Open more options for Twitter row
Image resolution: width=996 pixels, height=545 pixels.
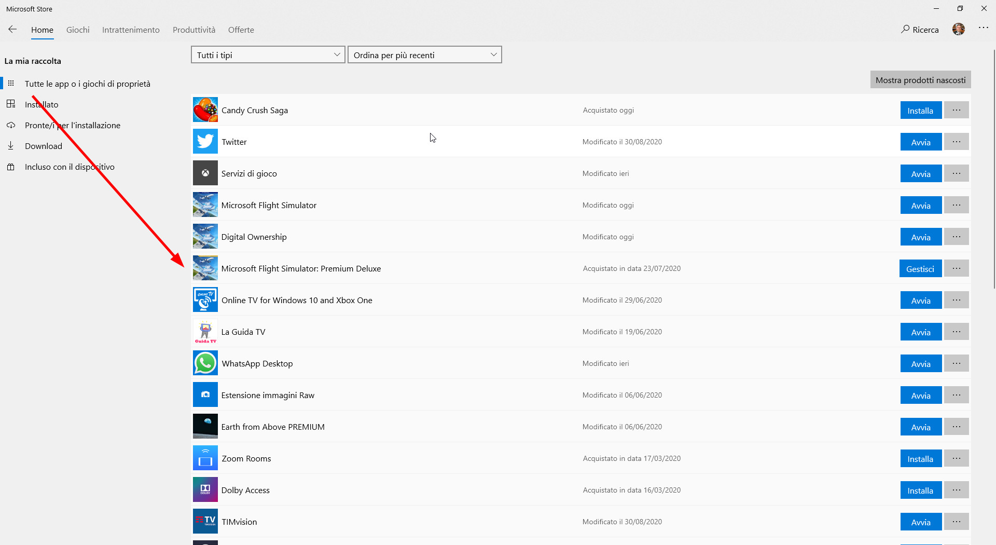(957, 142)
